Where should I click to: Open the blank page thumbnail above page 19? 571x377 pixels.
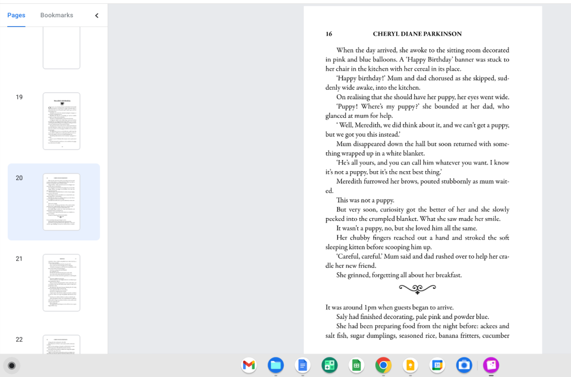61,48
